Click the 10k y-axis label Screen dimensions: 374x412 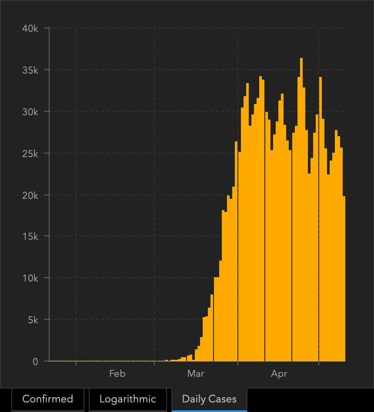point(30,278)
